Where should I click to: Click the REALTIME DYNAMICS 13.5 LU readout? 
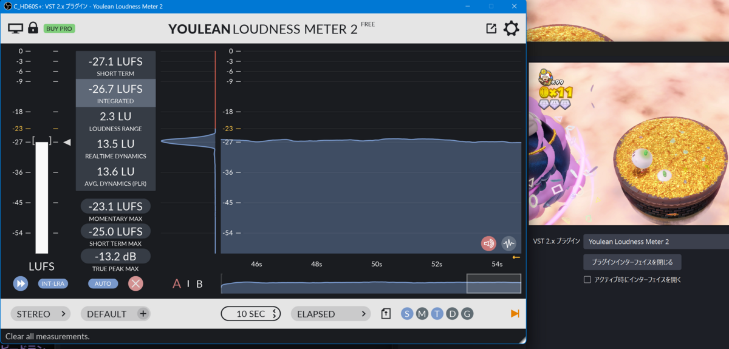[x=115, y=149]
